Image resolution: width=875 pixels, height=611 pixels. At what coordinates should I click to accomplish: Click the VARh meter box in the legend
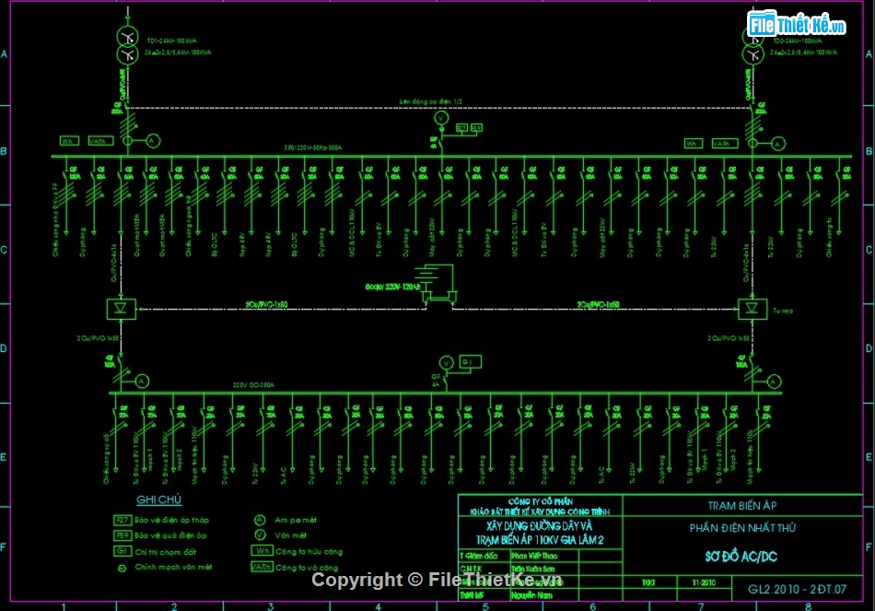pos(261,568)
